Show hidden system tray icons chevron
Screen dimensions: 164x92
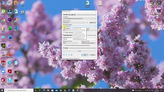(x=143, y=90)
